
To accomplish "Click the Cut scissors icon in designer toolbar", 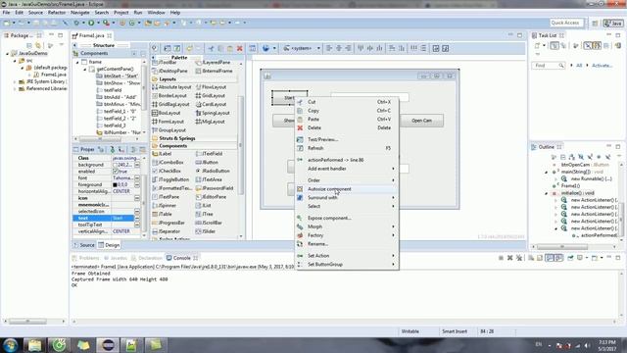I will pos(211,48).
